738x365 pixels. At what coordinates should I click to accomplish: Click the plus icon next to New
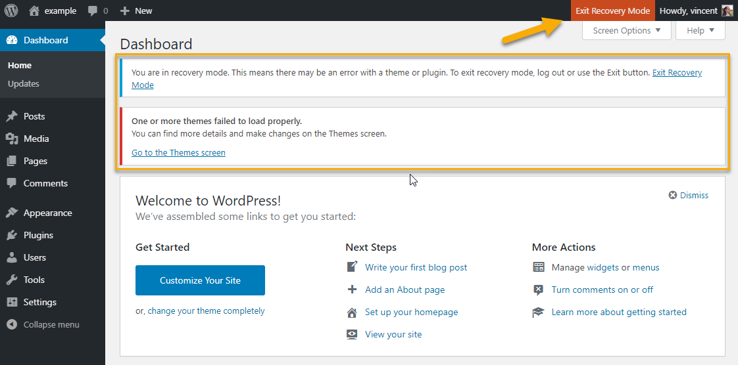tap(125, 11)
